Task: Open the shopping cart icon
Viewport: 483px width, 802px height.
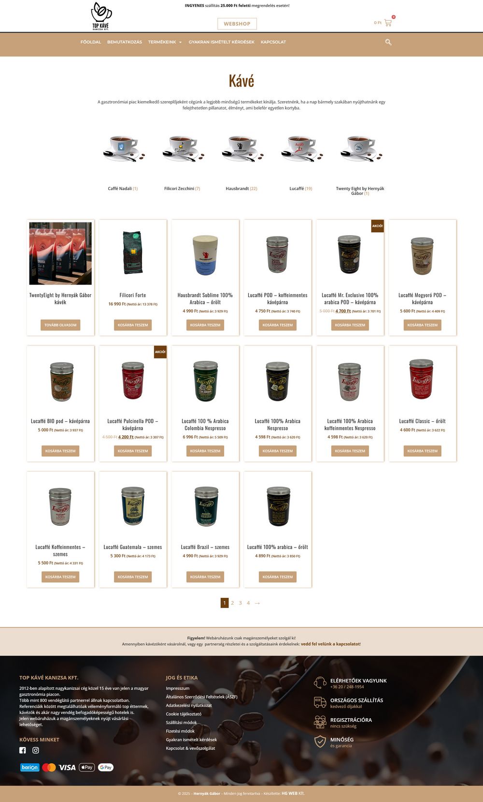Action: (x=388, y=23)
